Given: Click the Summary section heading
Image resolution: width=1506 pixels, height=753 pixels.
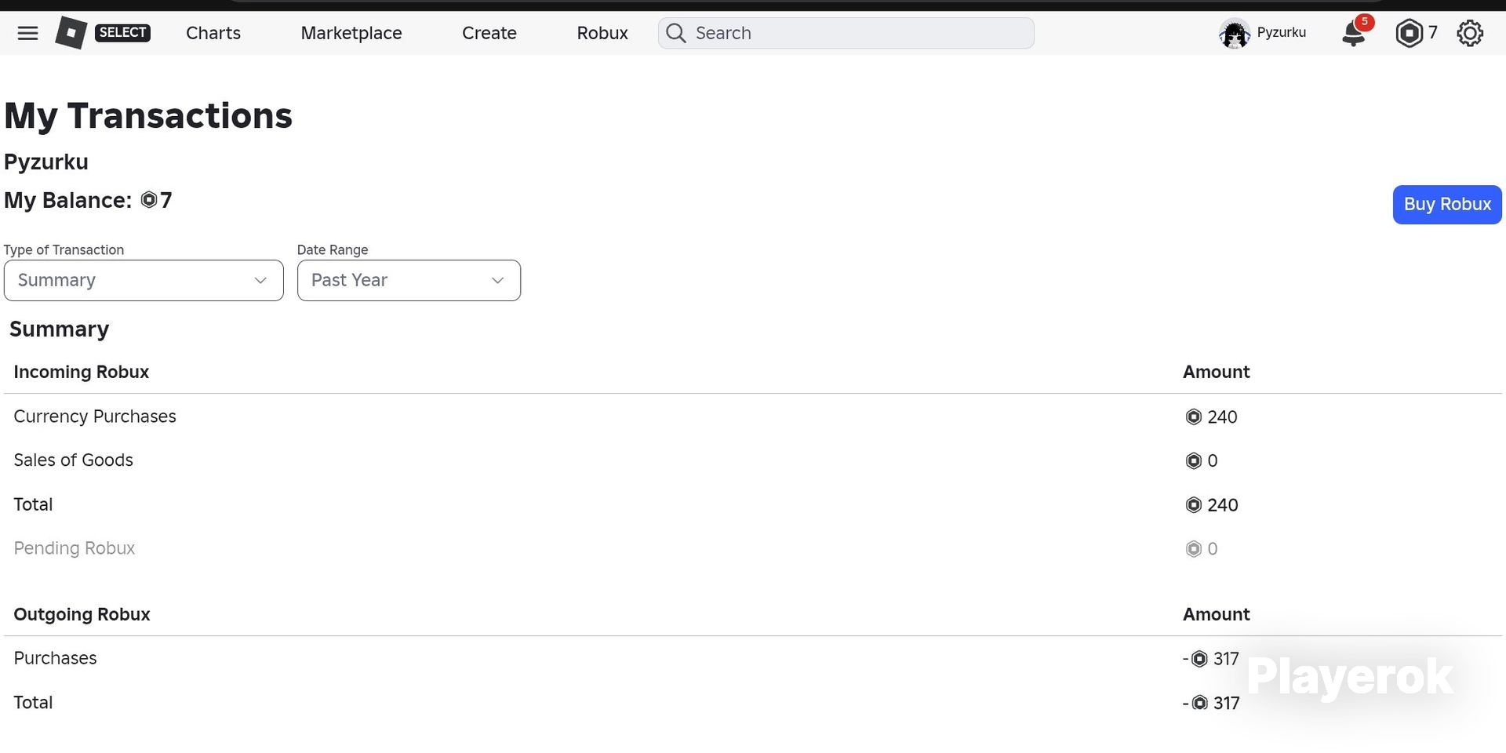Looking at the screenshot, I should pos(60,329).
